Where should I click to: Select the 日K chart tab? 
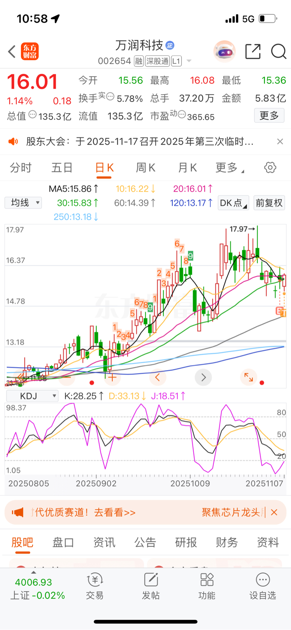click(104, 167)
